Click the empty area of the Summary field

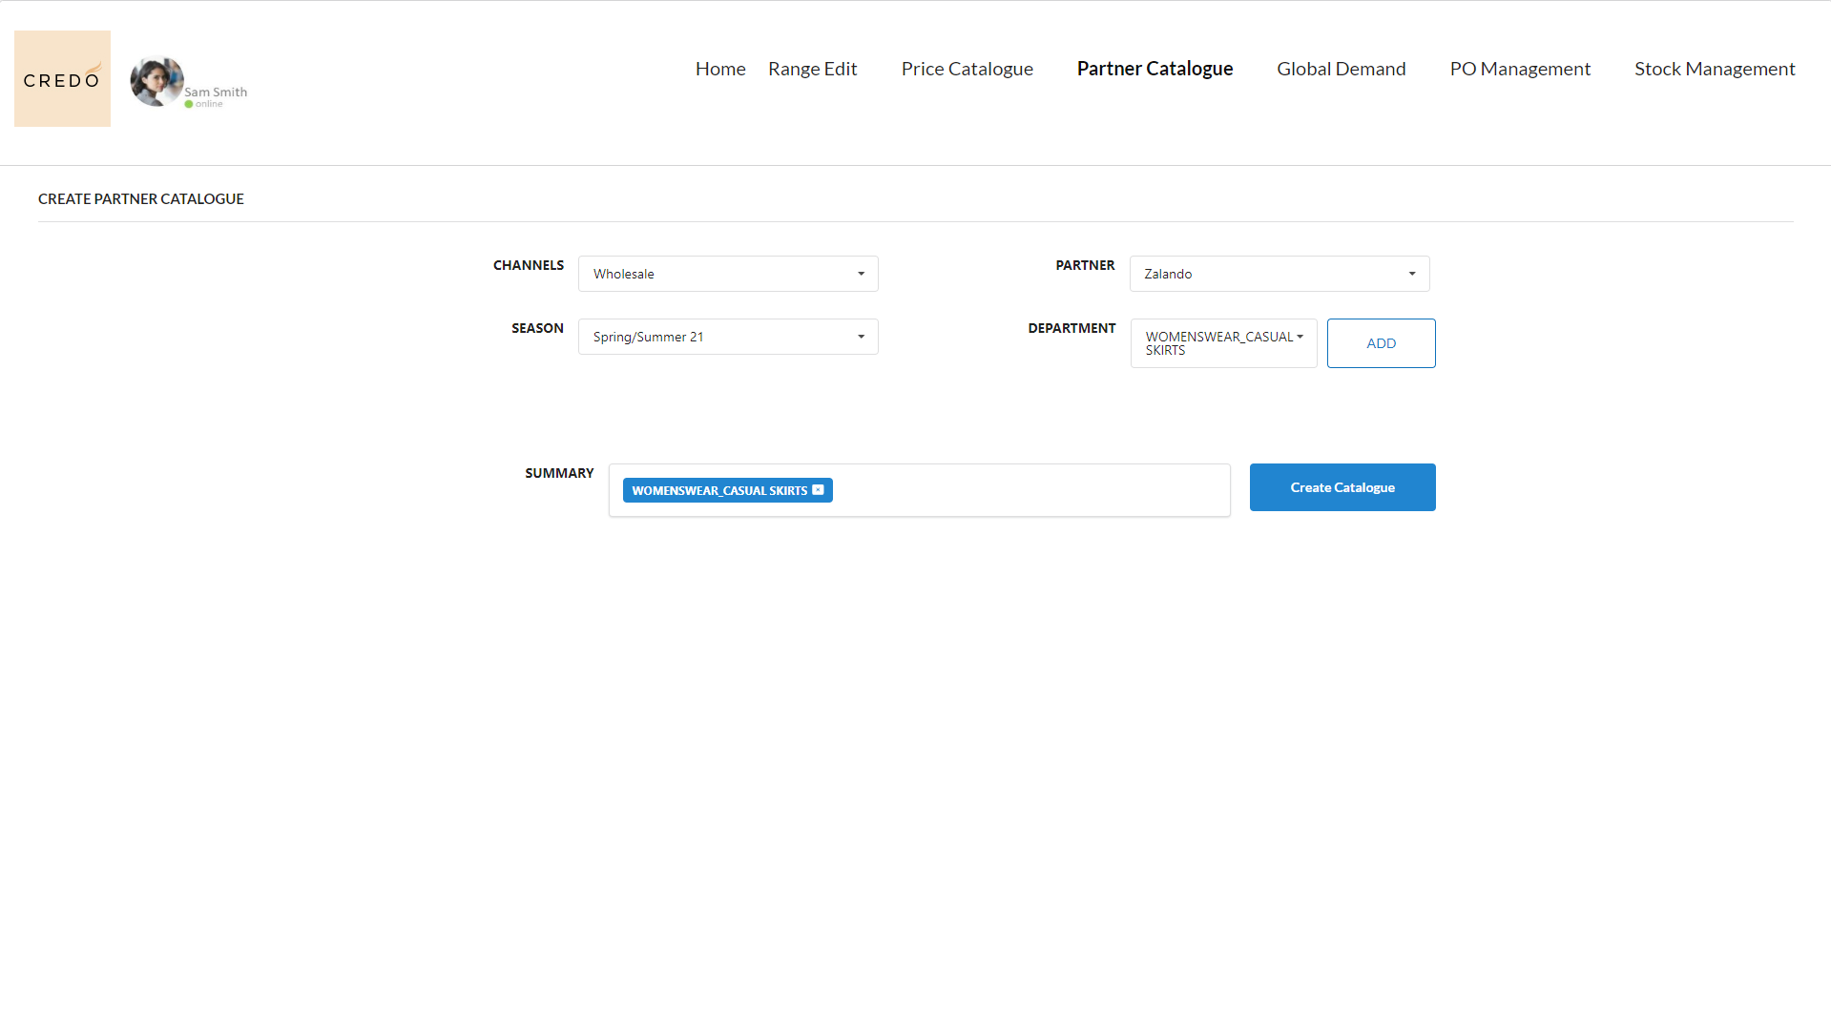[1030, 490]
